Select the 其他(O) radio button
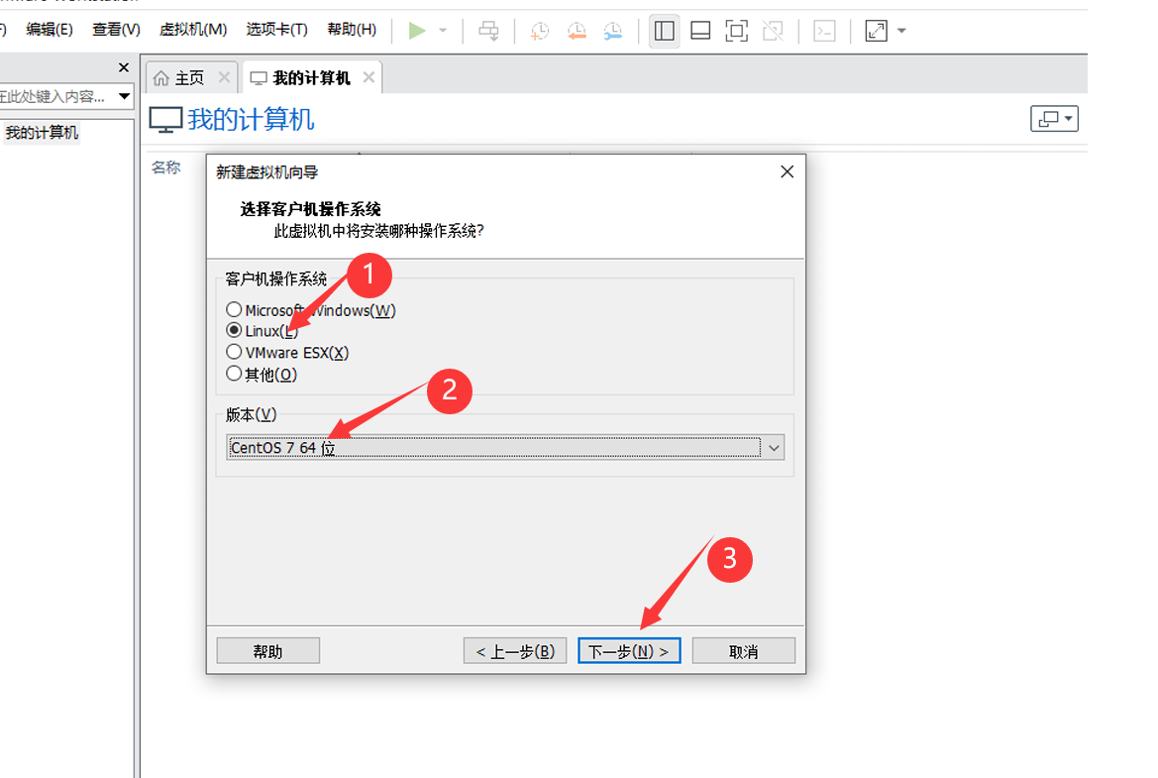This screenshot has width=1158, height=778. tap(234, 374)
